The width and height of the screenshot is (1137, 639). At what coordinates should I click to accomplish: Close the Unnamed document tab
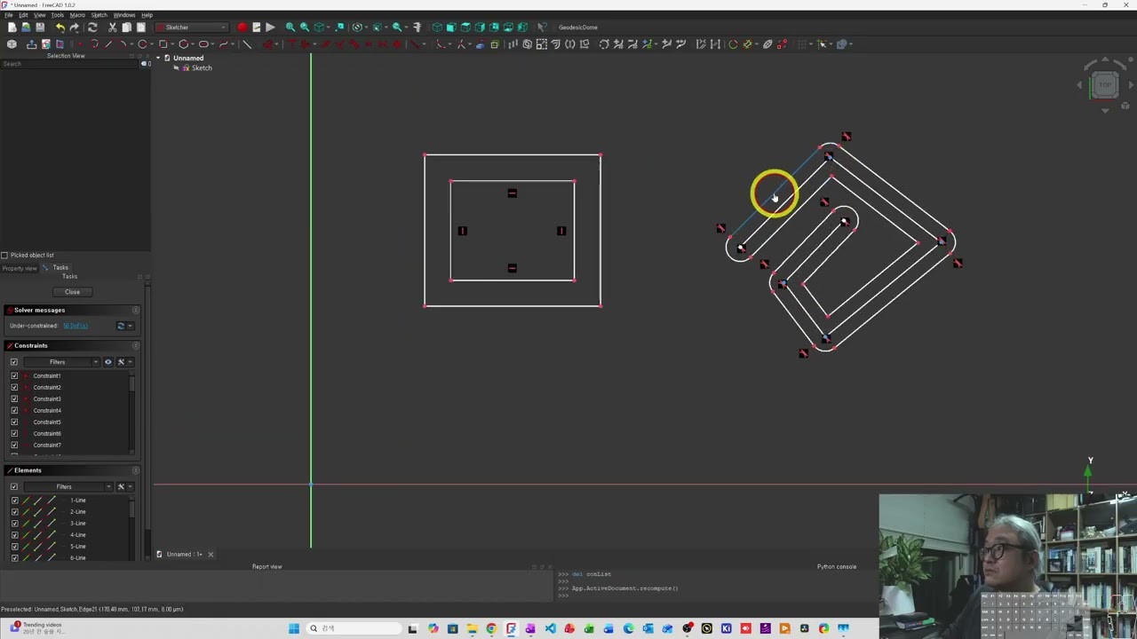coord(211,554)
